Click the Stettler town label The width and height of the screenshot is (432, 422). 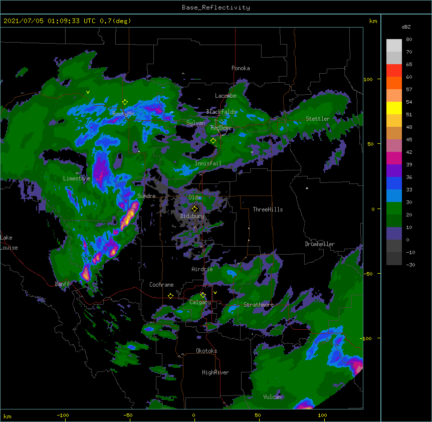coord(318,119)
